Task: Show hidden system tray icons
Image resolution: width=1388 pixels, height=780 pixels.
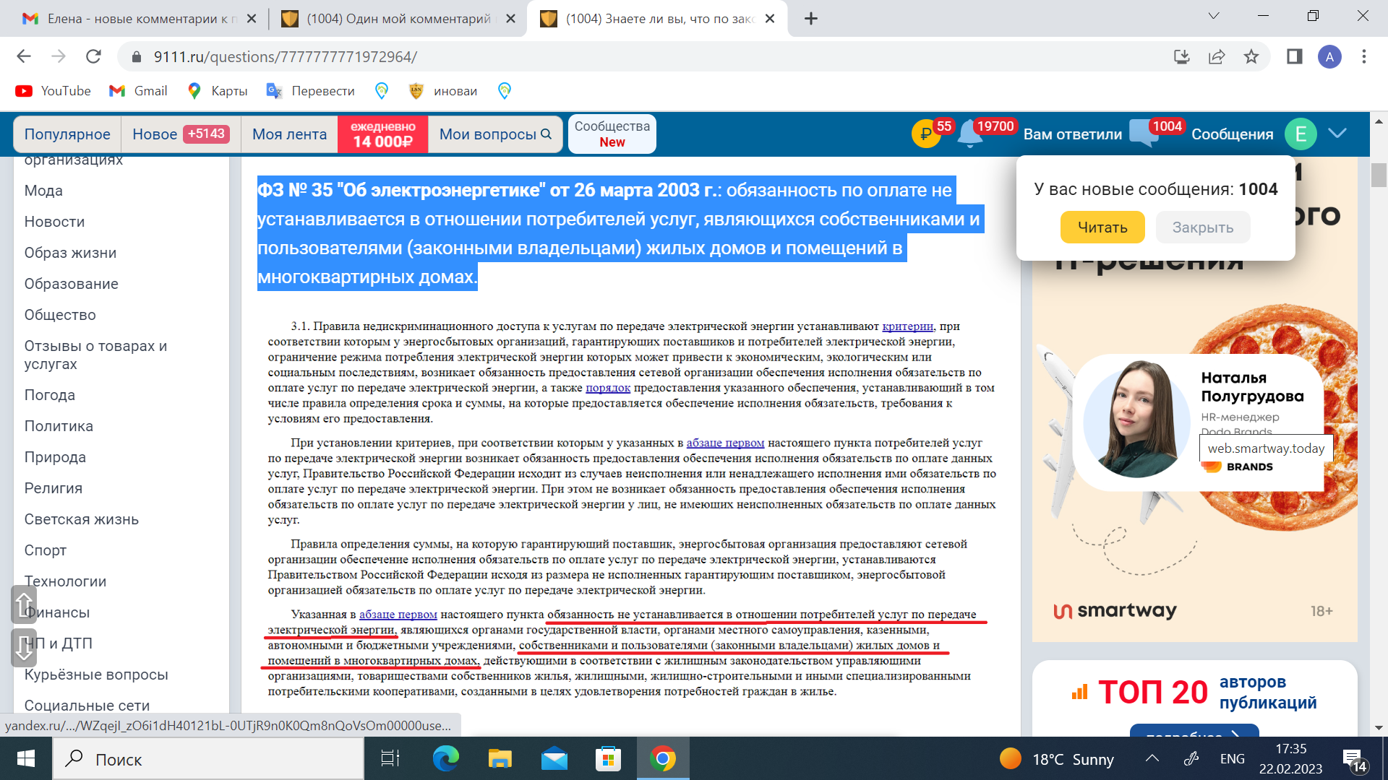Action: pos(1152,758)
